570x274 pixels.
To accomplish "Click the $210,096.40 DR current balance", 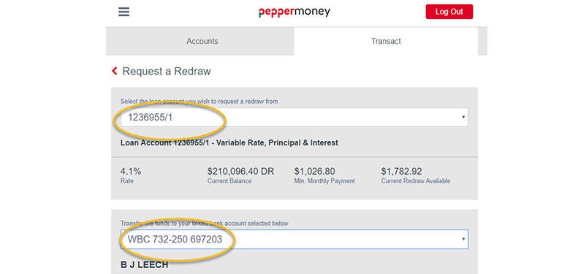I will (240, 171).
